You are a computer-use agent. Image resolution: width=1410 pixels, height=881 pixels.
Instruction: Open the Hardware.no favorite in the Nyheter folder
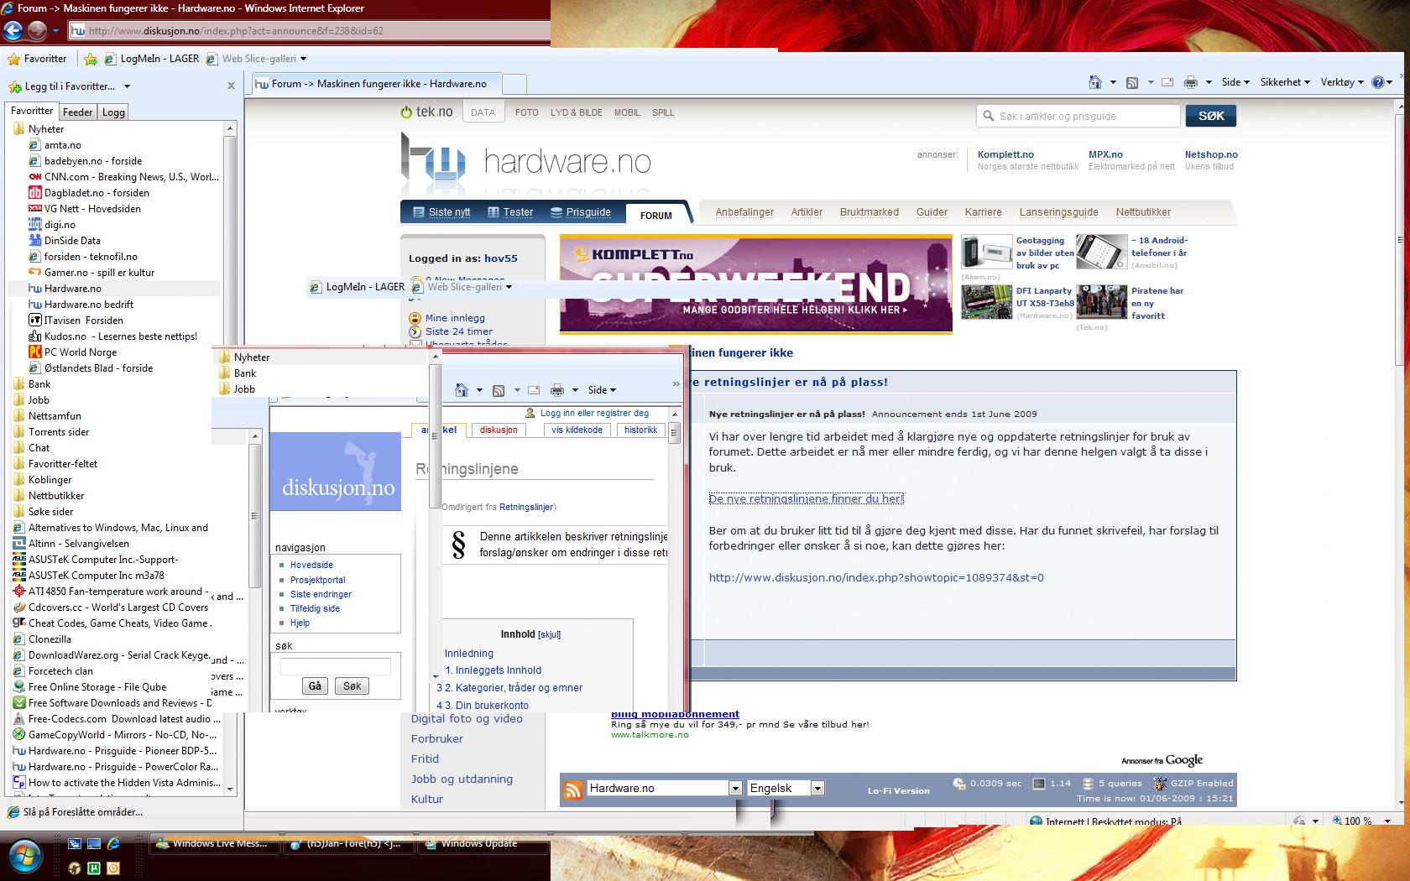pos(72,289)
